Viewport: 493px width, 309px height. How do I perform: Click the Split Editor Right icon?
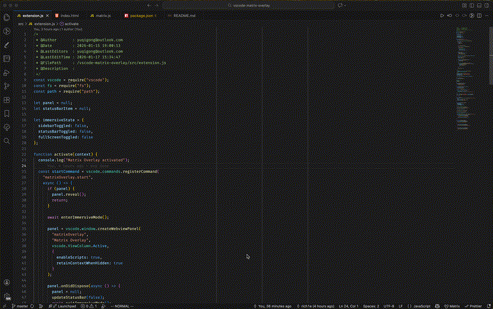(478, 14)
